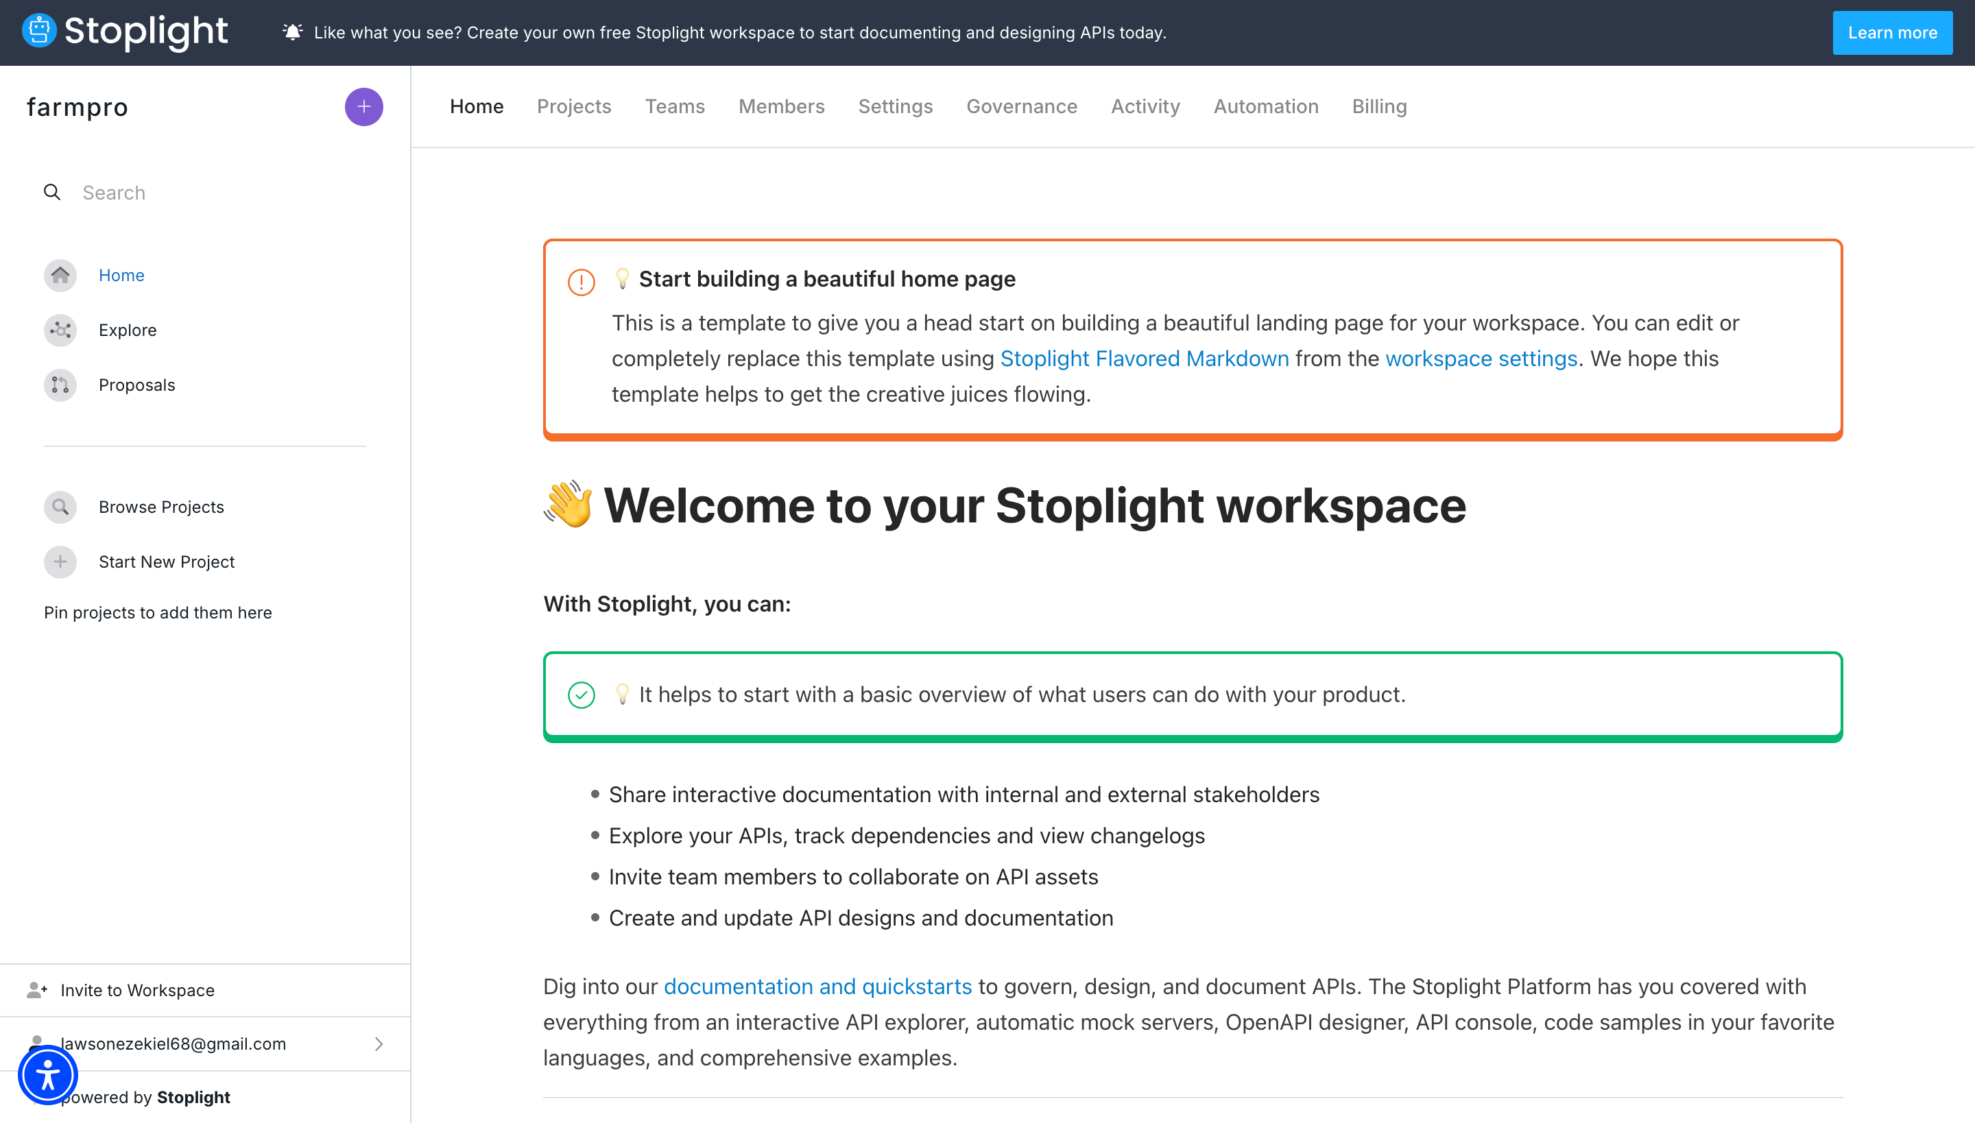
Task: Open documentation and quickstarts link
Action: pos(817,987)
